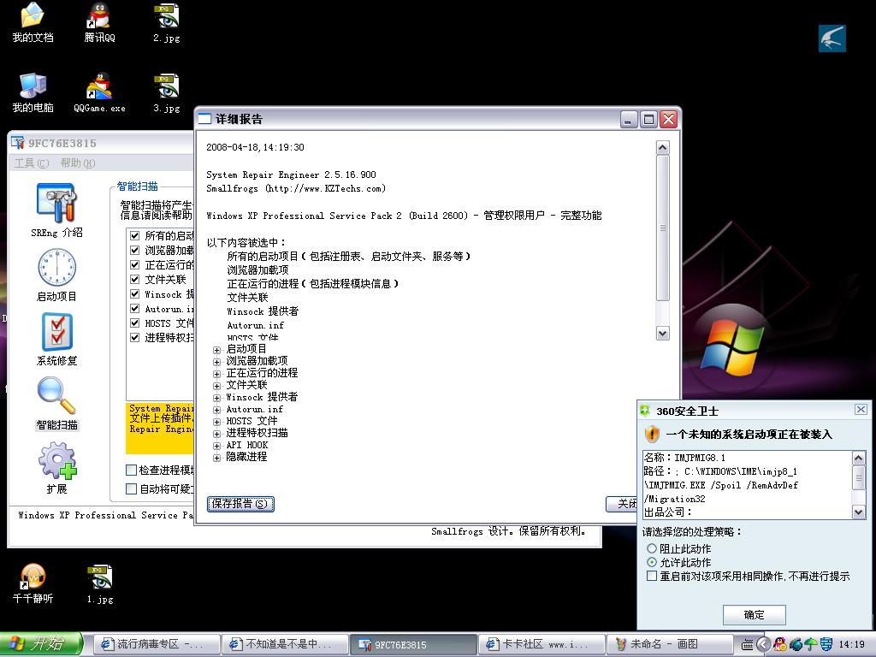Expand the HOSTS 文件 tree node

point(216,422)
